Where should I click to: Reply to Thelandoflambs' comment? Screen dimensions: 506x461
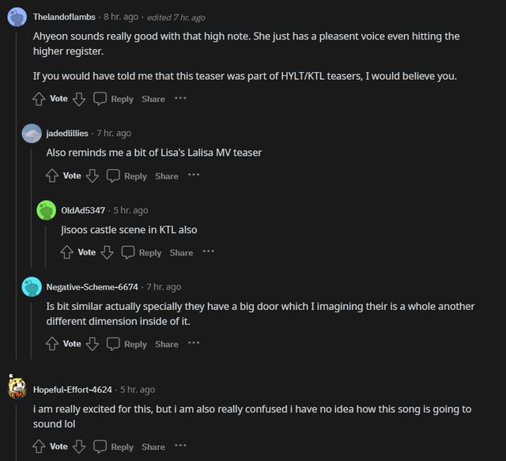coord(113,99)
